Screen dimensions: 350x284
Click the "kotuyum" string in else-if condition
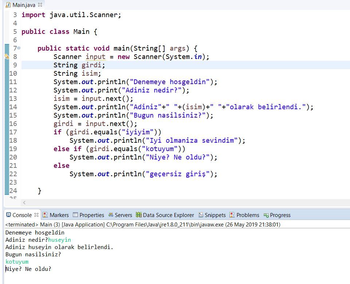tap(160, 149)
